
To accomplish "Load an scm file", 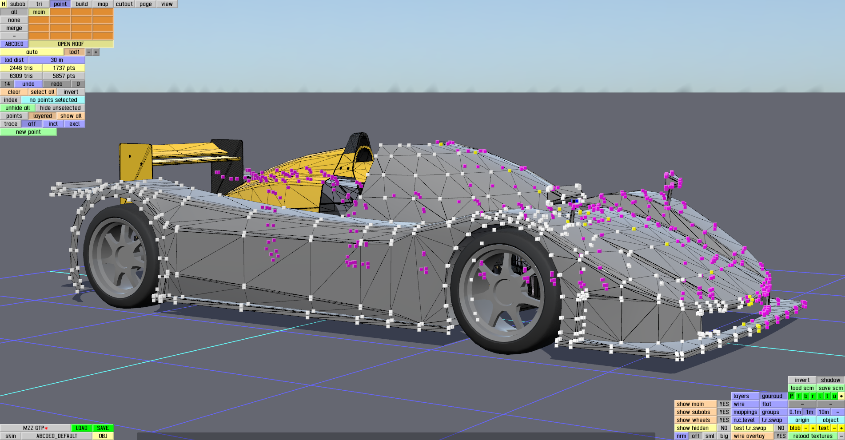I will tap(802, 388).
